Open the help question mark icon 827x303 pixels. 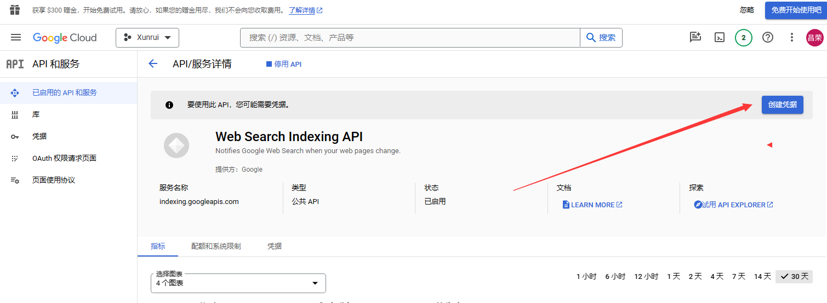pos(768,37)
